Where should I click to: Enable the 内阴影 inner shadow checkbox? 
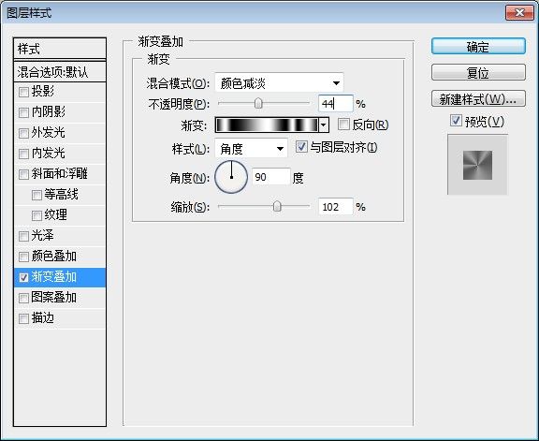[x=23, y=113]
